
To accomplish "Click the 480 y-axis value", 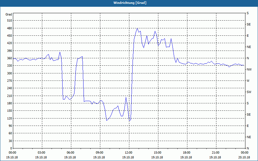I will point(10,28).
